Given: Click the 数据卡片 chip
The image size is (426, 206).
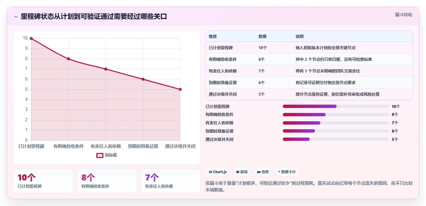Looking at the screenshot, I should [287, 172].
